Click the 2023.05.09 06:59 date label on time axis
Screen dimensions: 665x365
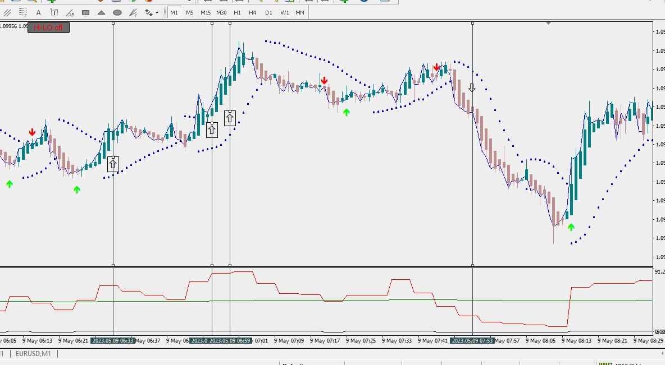pos(230,340)
